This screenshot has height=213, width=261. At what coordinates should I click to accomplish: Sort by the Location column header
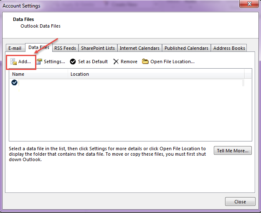pyautogui.click(x=156, y=74)
